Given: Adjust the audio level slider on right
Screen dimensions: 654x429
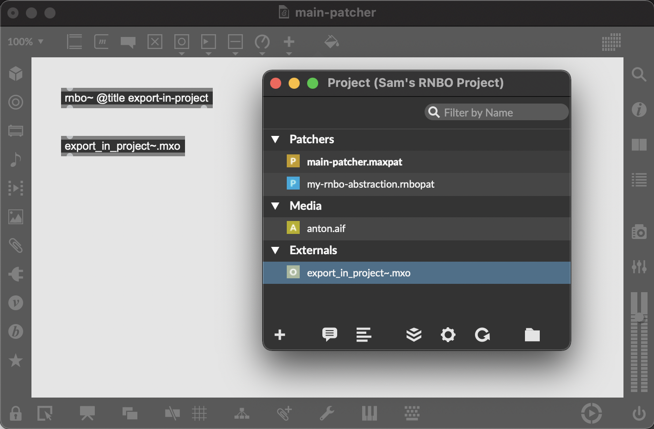Looking at the screenshot, I should point(639,317).
